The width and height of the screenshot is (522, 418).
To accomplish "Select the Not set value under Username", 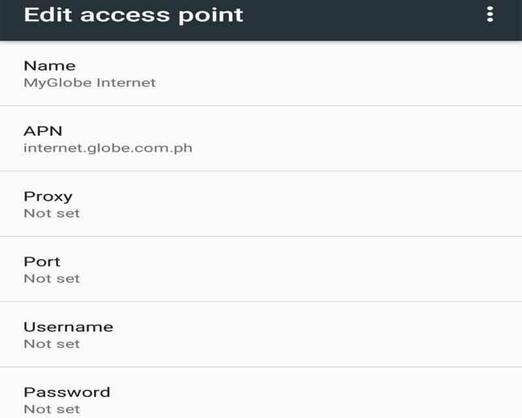I will click(52, 344).
